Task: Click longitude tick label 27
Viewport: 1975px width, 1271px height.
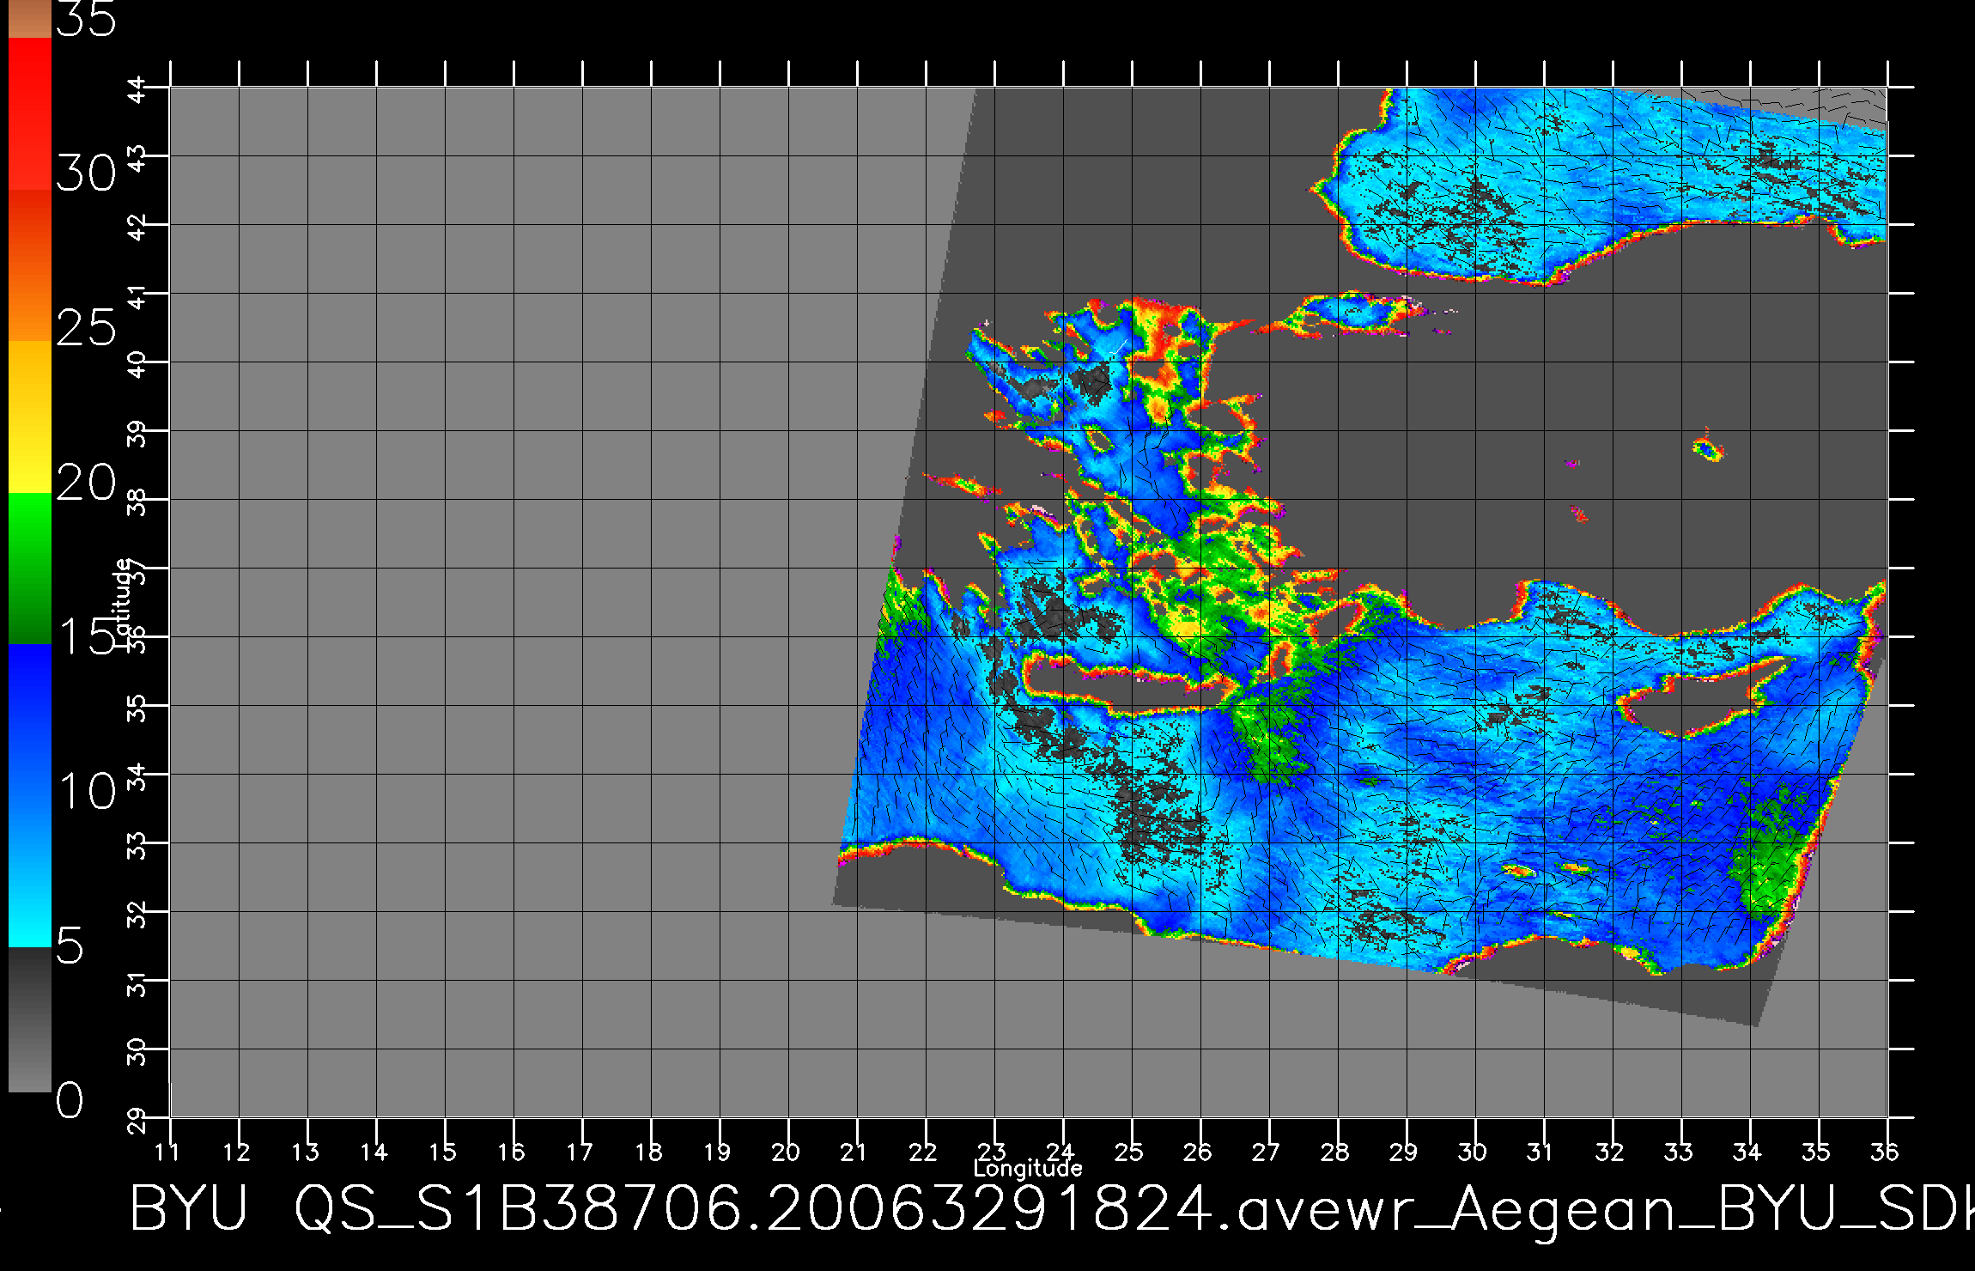Action: 1267,1152
